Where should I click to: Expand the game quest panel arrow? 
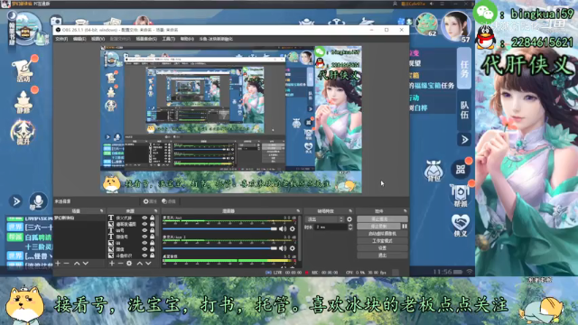[x=464, y=139]
